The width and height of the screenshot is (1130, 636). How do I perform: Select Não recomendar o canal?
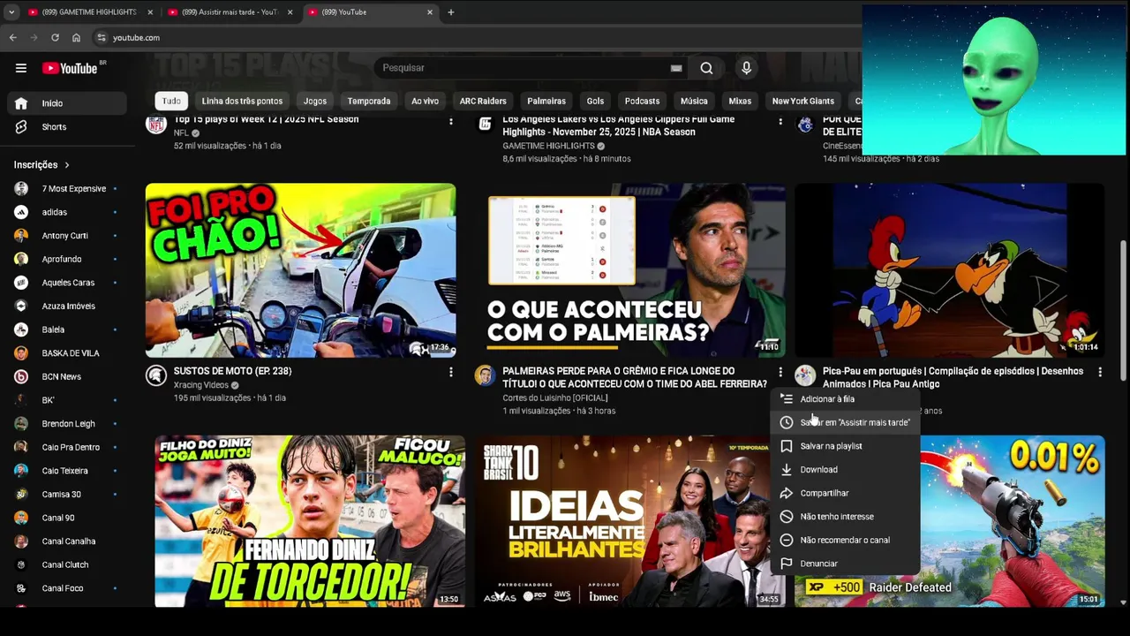(x=845, y=540)
